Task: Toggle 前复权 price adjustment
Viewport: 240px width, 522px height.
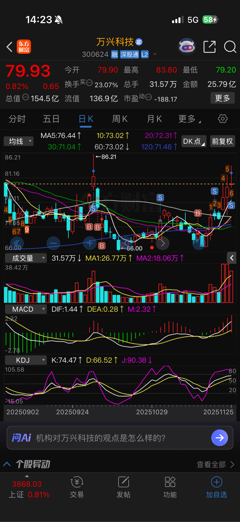Action: coord(222,141)
